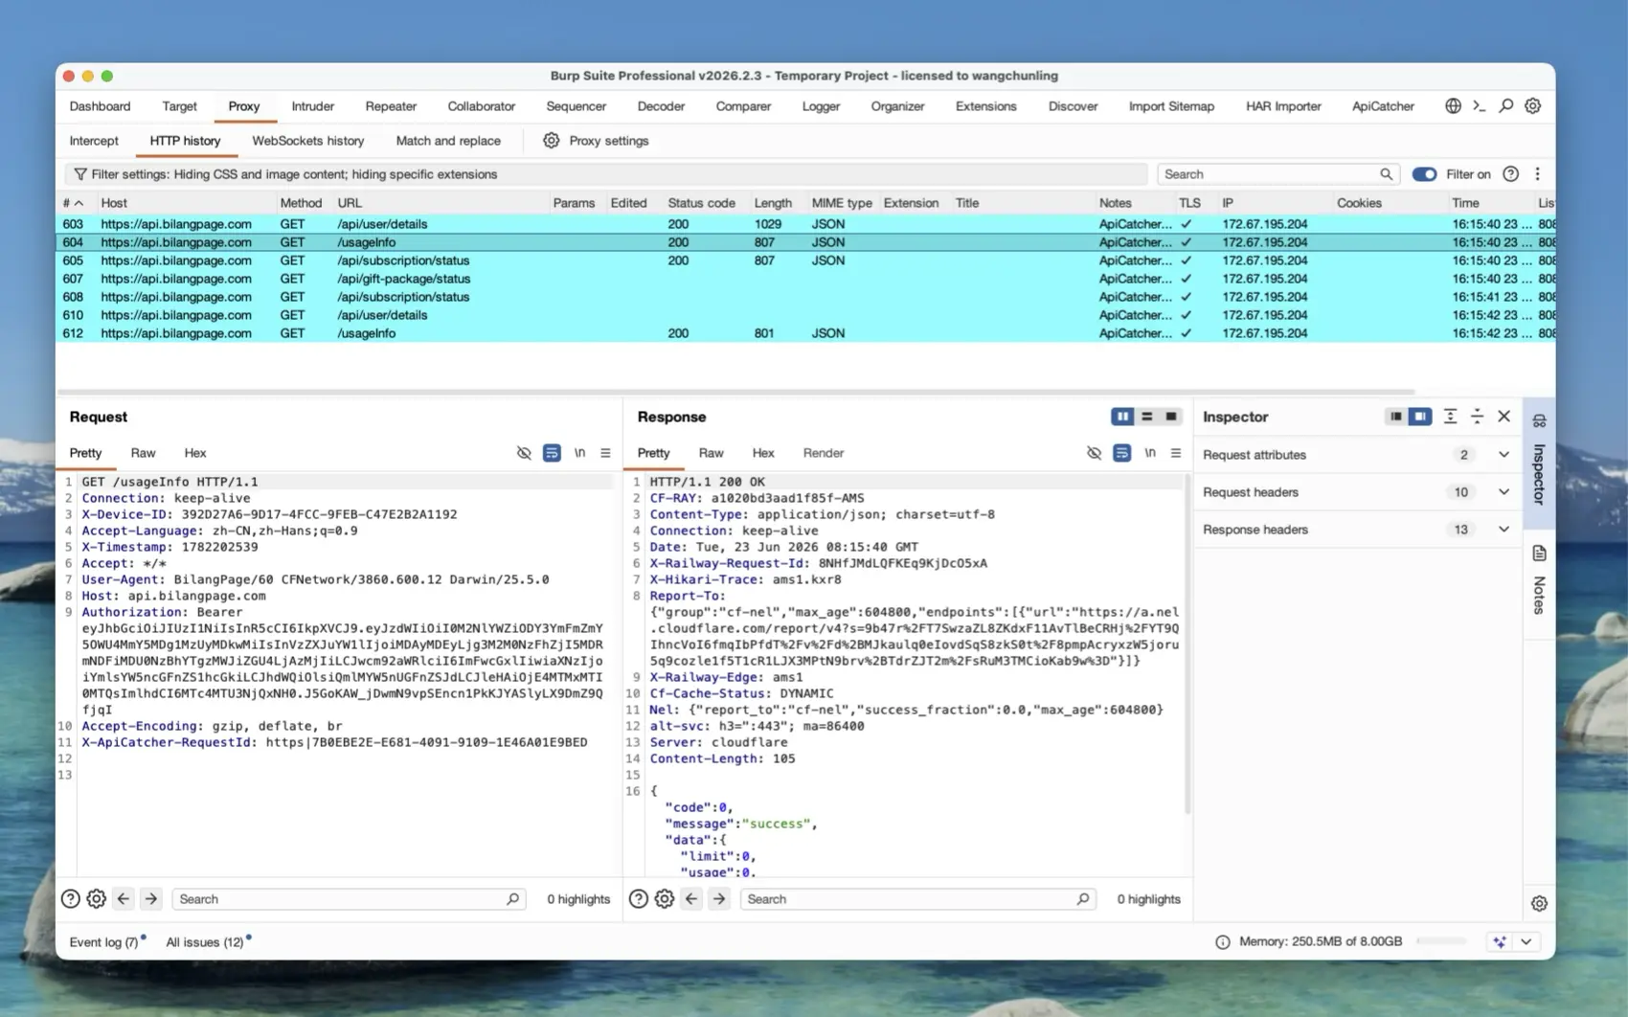Open the browser globe icon in main toolbar

click(1453, 106)
